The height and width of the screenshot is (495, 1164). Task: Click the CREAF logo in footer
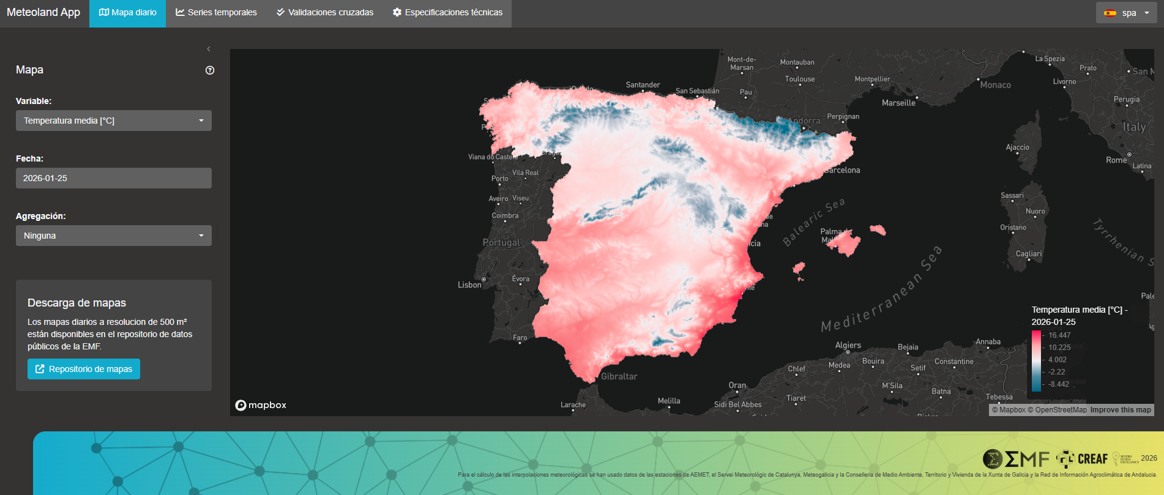[x=1083, y=459]
